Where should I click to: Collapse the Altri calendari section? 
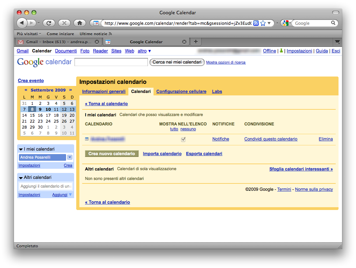tap(21, 178)
